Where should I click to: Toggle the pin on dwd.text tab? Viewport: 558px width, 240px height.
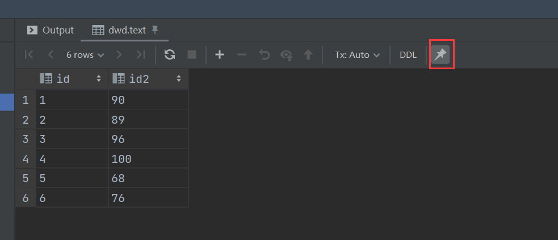(x=154, y=30)
